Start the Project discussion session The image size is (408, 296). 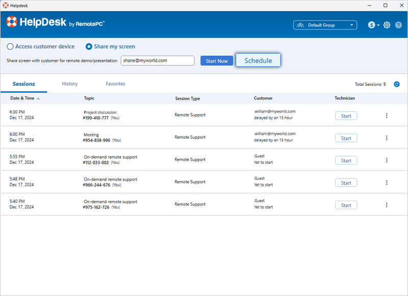[x=346, y=116]
